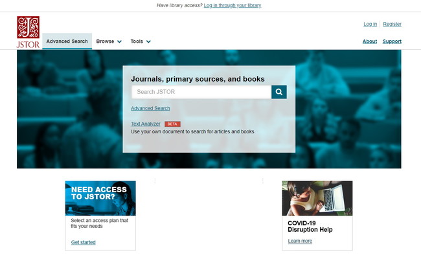Viewport: 421px width, 268px height.
Task: Open the Advanced Search tab in navigation
Action: [x=67, y=41]
